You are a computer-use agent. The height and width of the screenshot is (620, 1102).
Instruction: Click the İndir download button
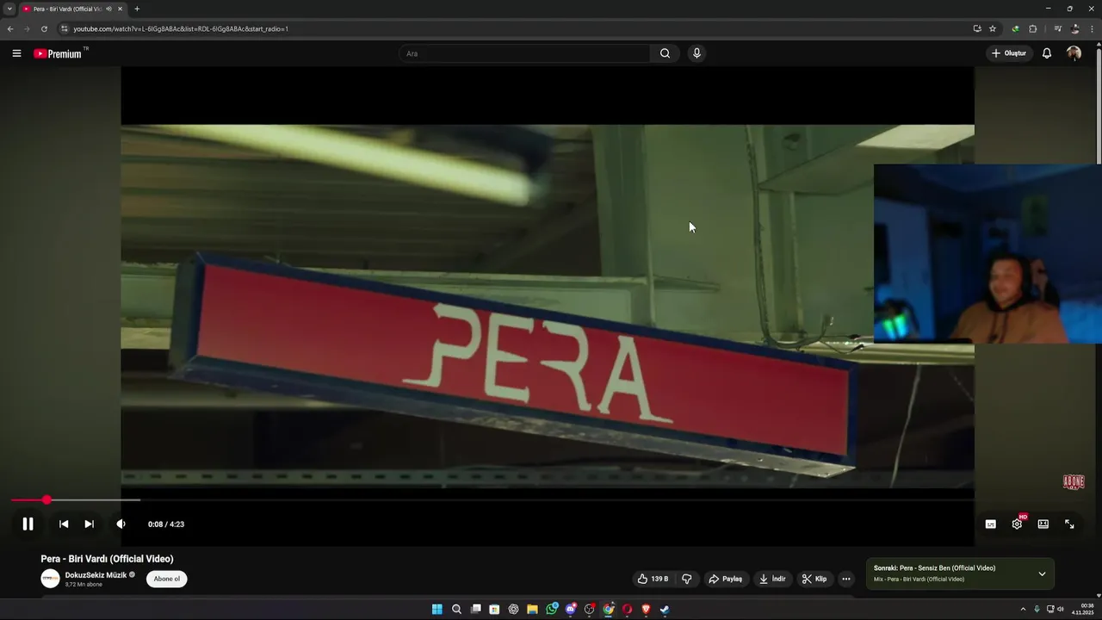(772, 579)
